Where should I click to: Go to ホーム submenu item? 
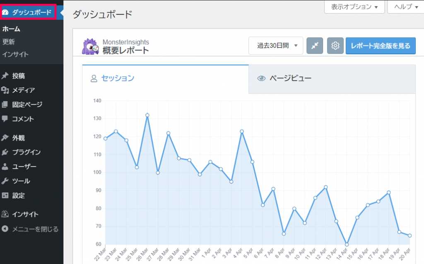tap(11, 29)
